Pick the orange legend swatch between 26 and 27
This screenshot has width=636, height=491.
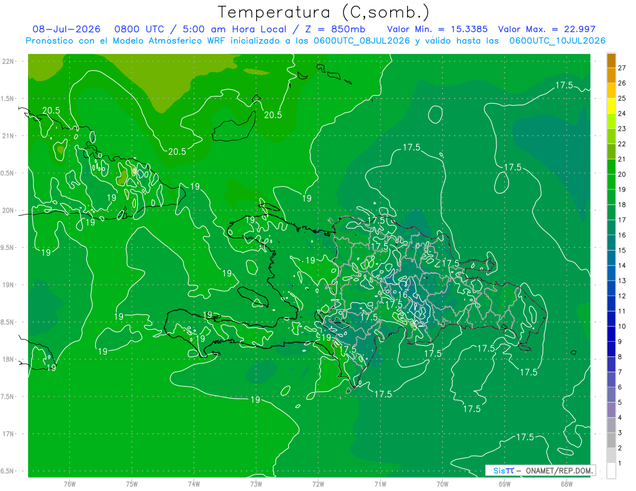pyautogui.click(x=611, y=76)
